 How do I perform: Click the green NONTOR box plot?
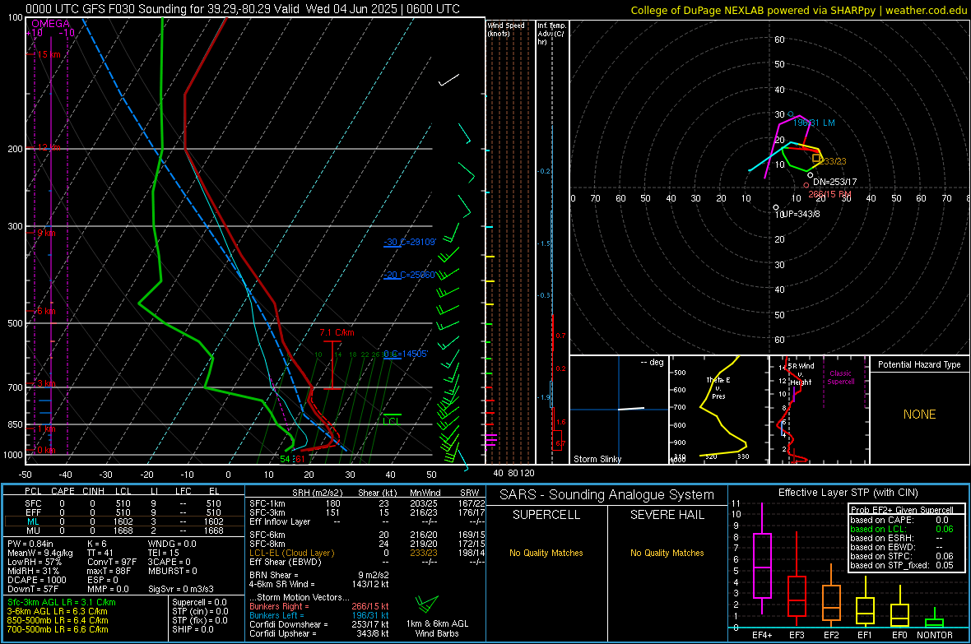tap(934, 619)
